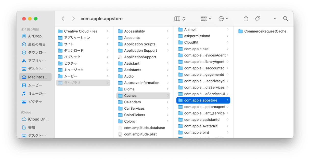The height and width of the screenshot is (160, 310).
Task: Select the ApplicationSupport alias file
Action: coord(143,57)
